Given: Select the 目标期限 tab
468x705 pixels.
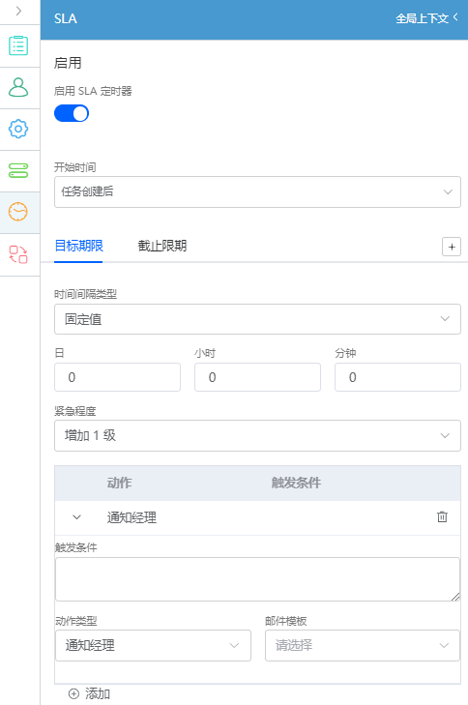Looking at the screenshot, I should tap(78, 246).
